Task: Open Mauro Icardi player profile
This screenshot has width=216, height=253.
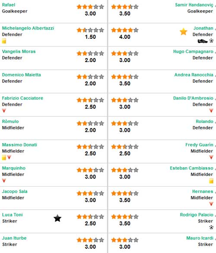Action: coord(200,238)
